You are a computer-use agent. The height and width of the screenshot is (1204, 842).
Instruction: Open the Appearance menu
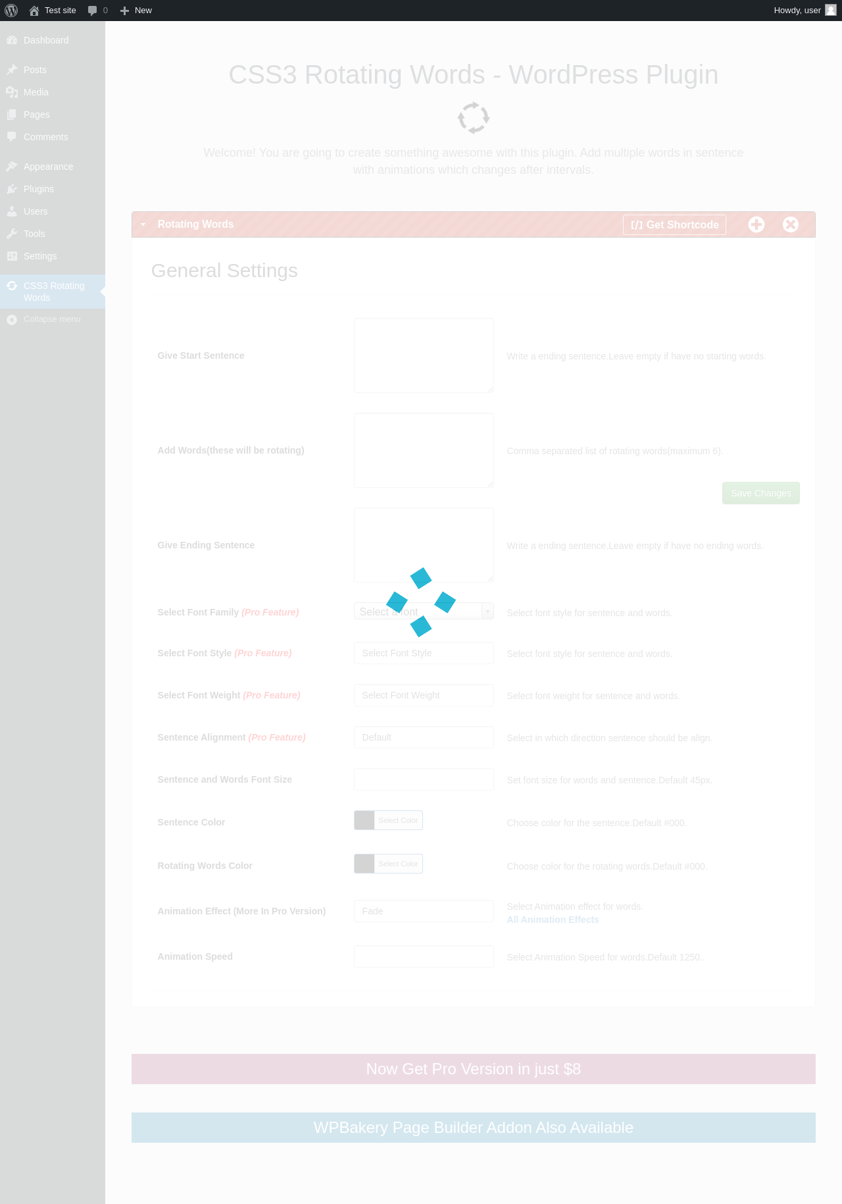(x=53, y=167)
